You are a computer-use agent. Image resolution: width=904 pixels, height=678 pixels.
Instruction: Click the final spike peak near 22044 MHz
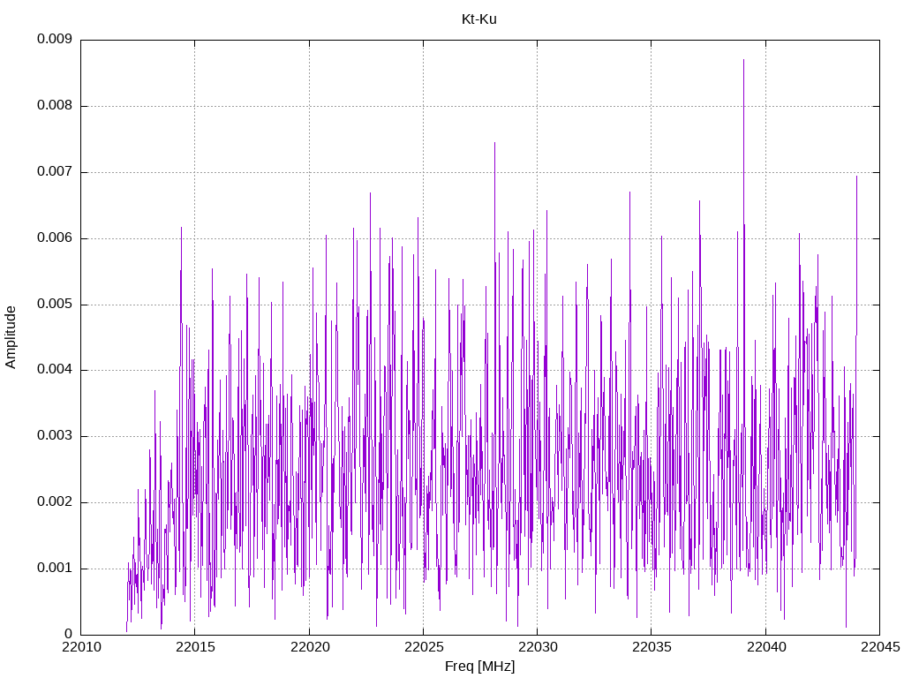(x=856, y=177)
